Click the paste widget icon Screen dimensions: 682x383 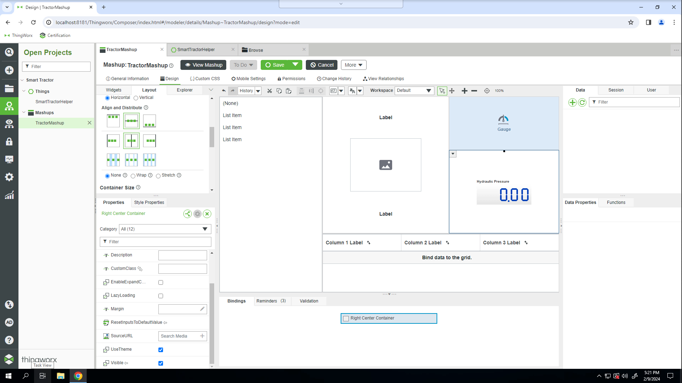pos(289,91)
